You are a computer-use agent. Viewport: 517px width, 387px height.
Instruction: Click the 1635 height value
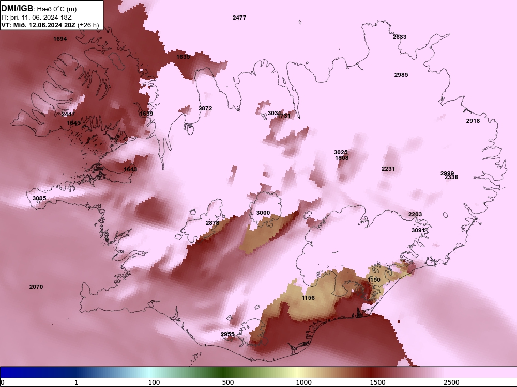click(183, 57)
